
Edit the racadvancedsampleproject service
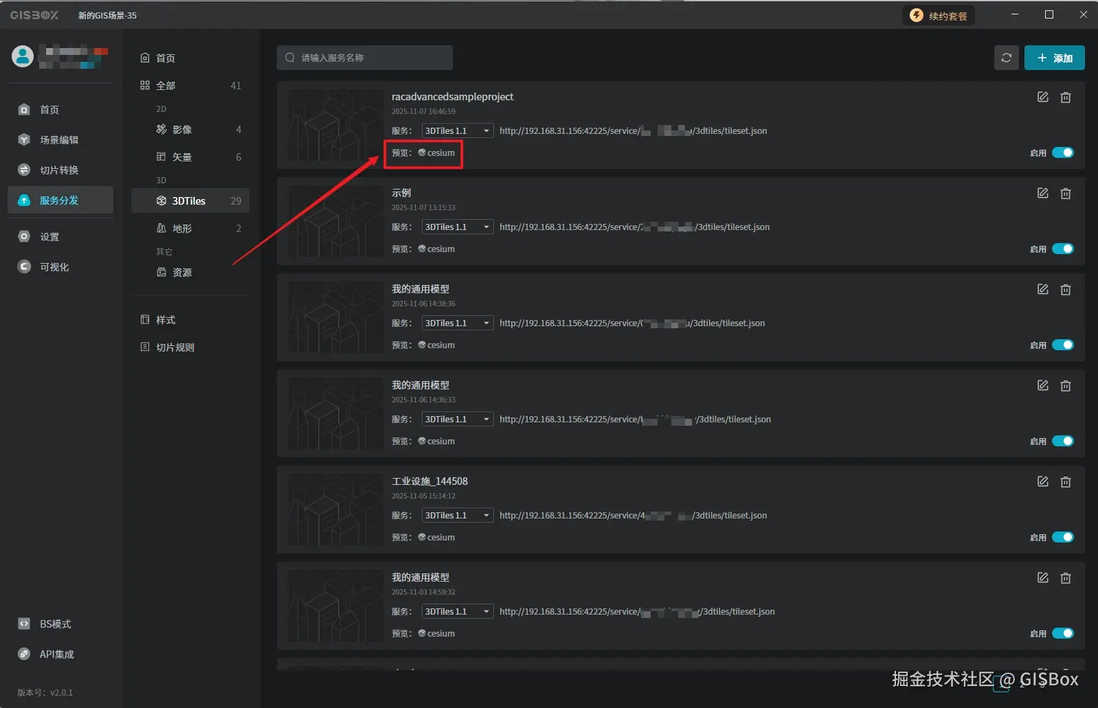[x=1042, y=97]
